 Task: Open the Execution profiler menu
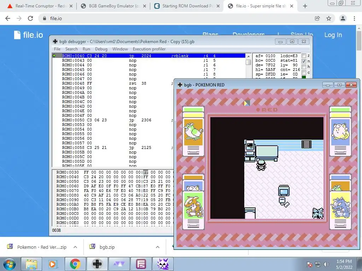pos(149,49)
